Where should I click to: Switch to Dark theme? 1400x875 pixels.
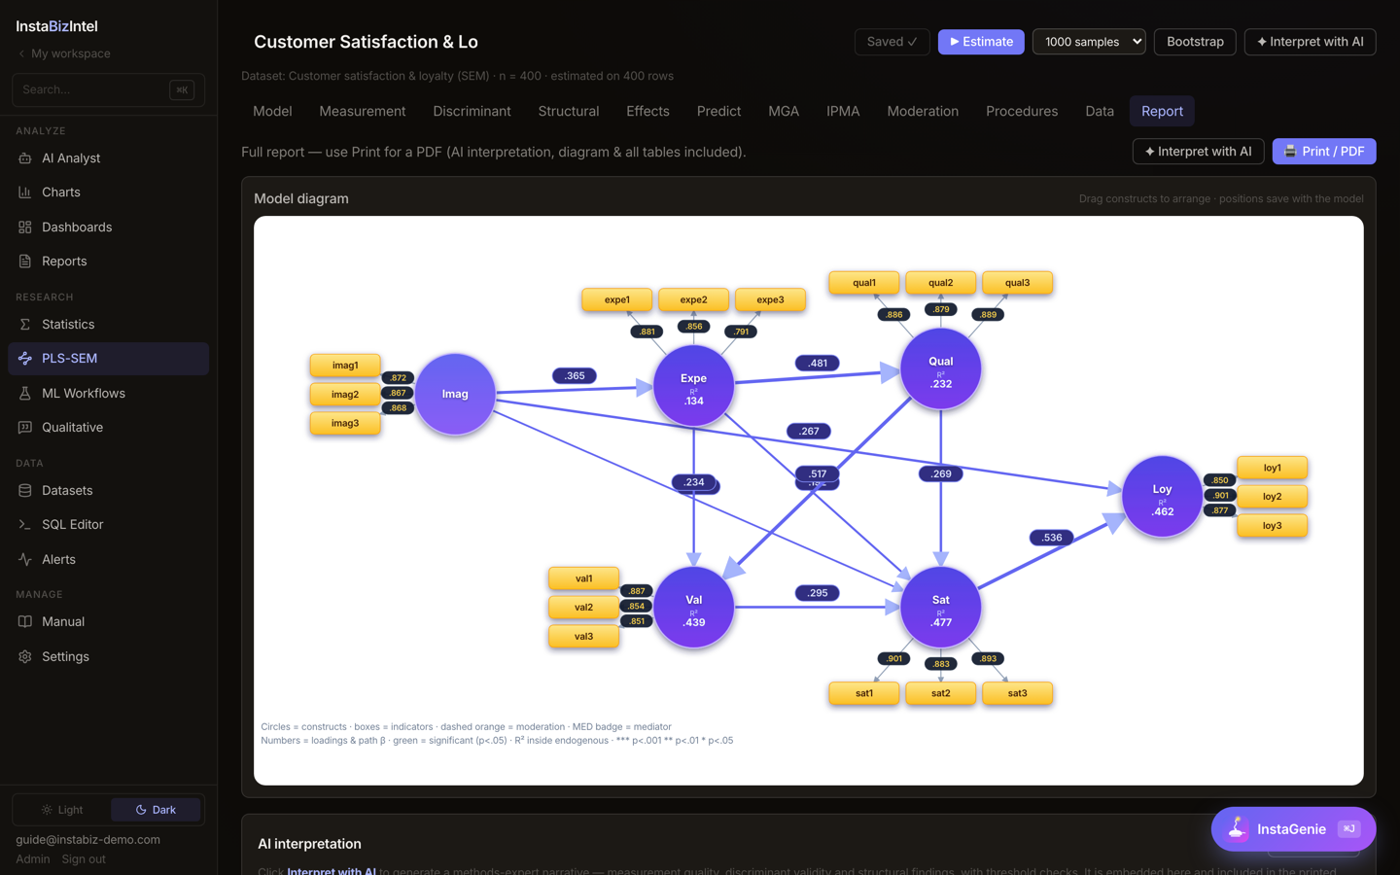pos(156,810)
